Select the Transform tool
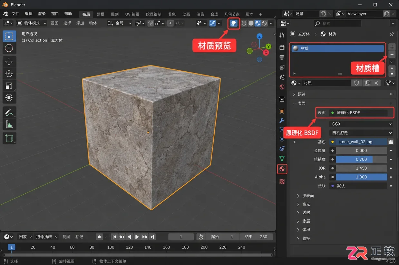399x265 pixels. tap(9, 98)
